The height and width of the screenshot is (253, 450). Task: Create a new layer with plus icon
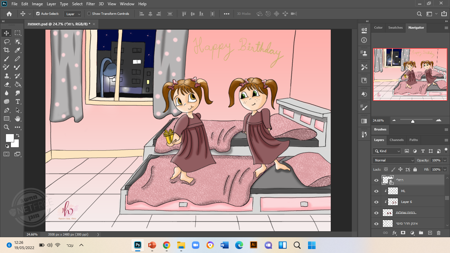coord(430,233)
